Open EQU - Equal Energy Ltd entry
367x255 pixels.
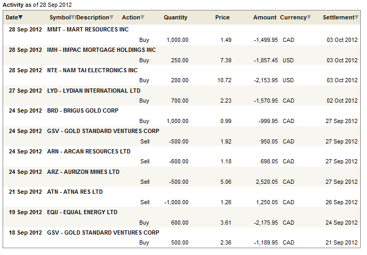[82, 212]
